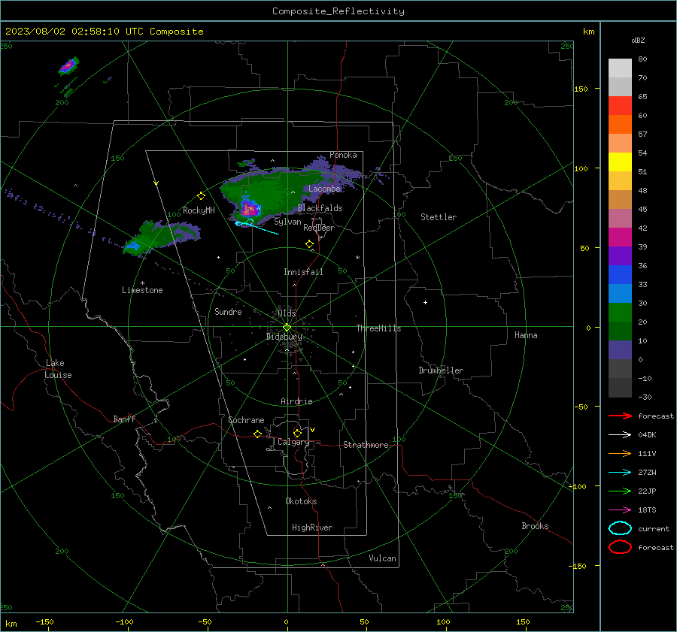Click the asterisk marker above Limestone label
The image size is (677, 632).
coord(142,283)
